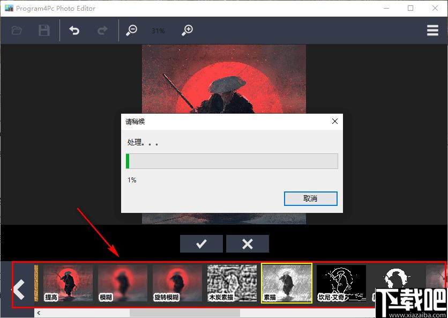Select the 模糊 effect thumbnail

(x=123, y=283)
